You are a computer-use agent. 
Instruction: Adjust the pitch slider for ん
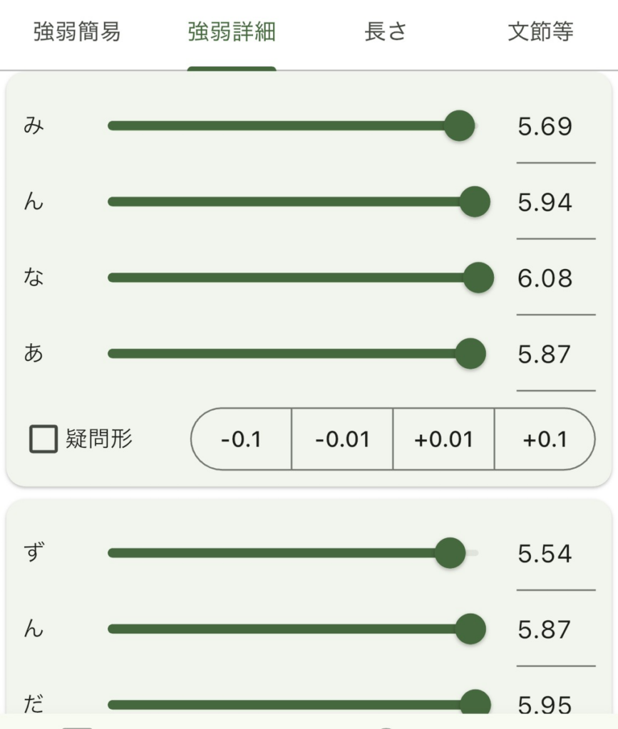point(475,201)
